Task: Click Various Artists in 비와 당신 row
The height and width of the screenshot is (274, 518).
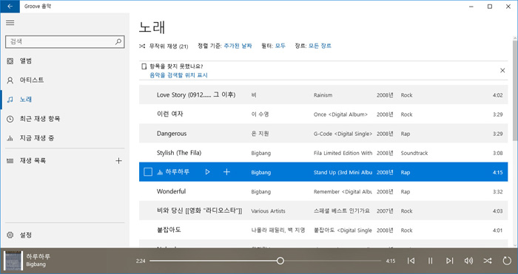Action: point(268,210)
